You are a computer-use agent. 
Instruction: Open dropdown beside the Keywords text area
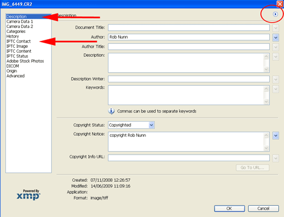point(275,89)
